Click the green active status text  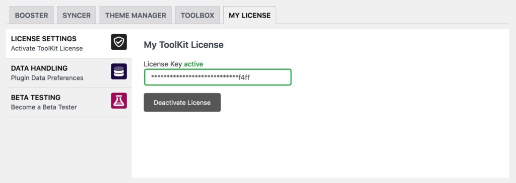[x=193, y=64]
